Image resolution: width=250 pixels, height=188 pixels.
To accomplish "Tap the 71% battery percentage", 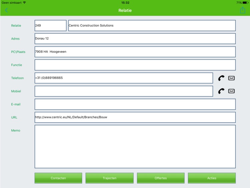I will click(239, 3).
